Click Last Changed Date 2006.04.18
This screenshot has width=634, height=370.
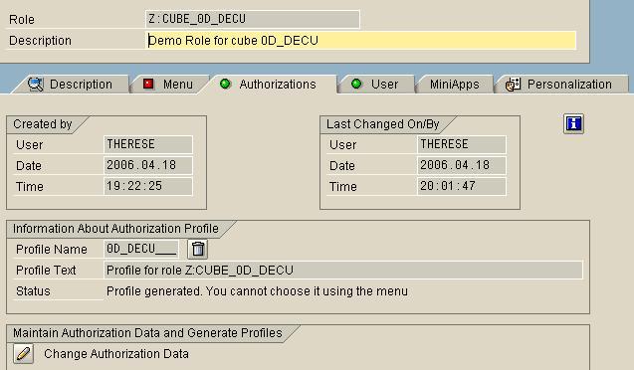pos(462,165)
